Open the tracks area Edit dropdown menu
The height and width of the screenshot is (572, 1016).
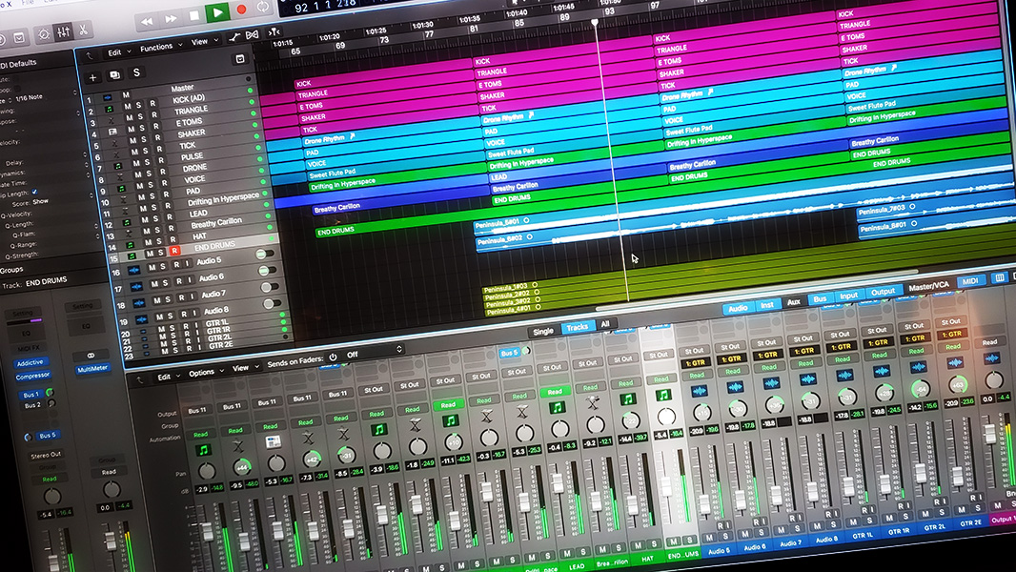pos(118,52)
